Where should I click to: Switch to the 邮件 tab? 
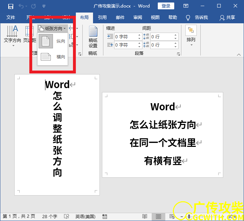pyautogui.click(x=120, y=17)
